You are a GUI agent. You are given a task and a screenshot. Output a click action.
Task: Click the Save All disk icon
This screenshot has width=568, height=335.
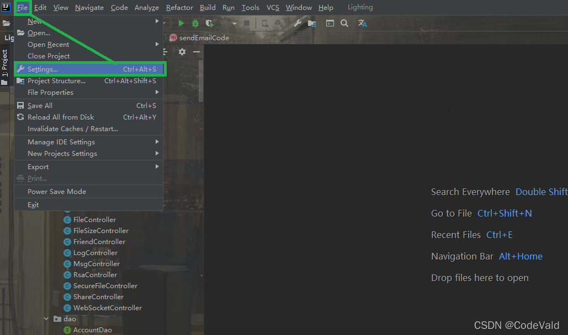tap(20, 106)
